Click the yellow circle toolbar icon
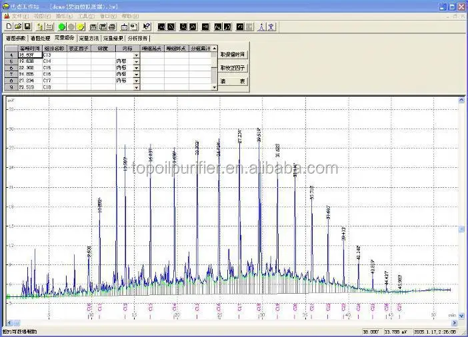This screenshot has width=468, height=337. tap(80, 27)
